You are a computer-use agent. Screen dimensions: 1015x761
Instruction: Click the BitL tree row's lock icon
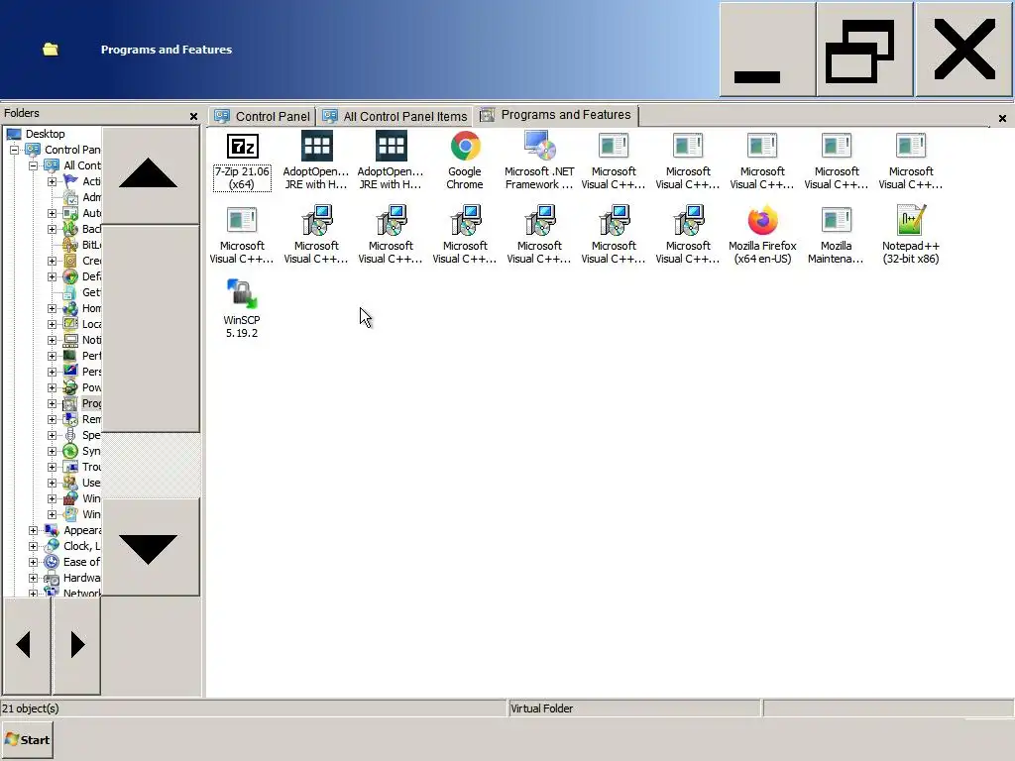coord(70,245)
